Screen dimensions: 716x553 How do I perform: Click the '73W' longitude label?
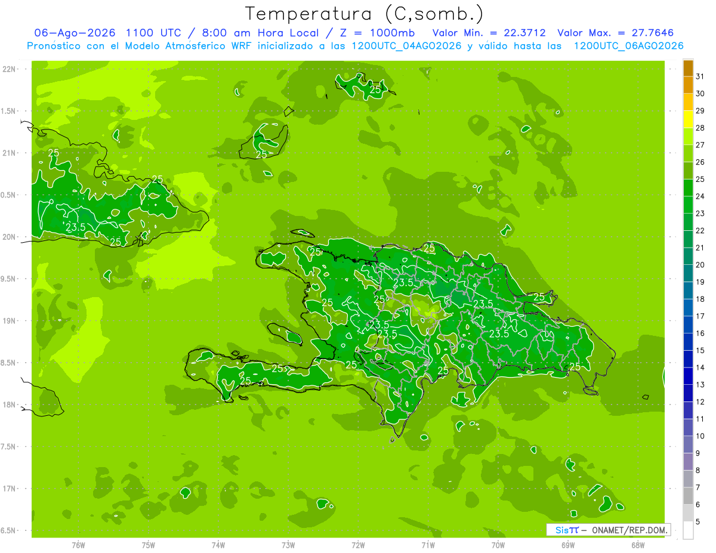(288, 545)
